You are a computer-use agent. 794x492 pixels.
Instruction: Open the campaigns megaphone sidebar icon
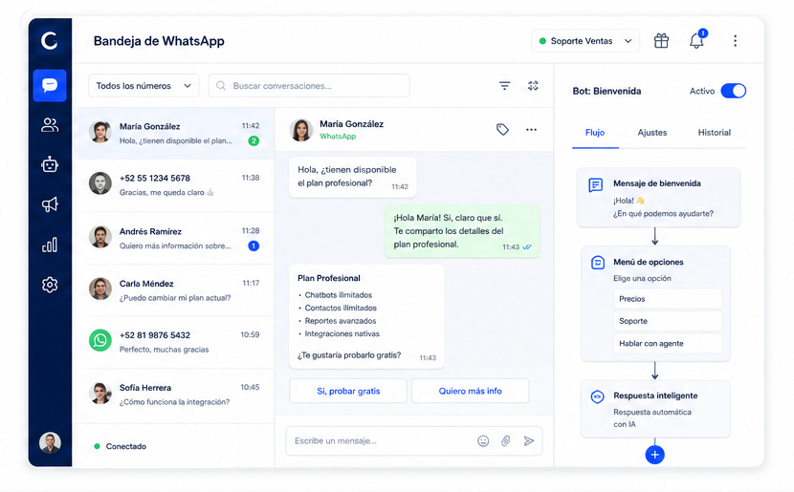point(50,204)
